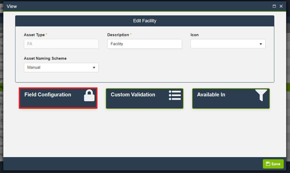The width and height of the screenshot is (290, 173).
Task: Click the arrow beside the Manual value
Action: (94, 68)
